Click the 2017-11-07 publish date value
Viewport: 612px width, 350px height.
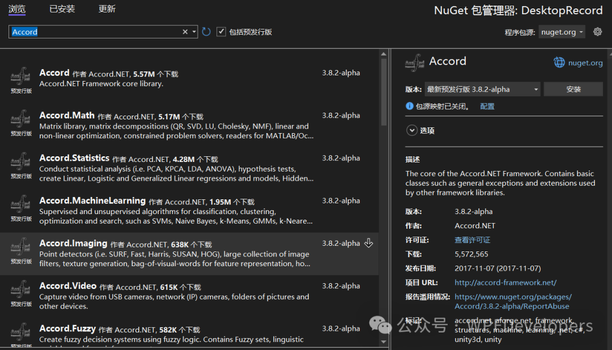tap(498, 268)
